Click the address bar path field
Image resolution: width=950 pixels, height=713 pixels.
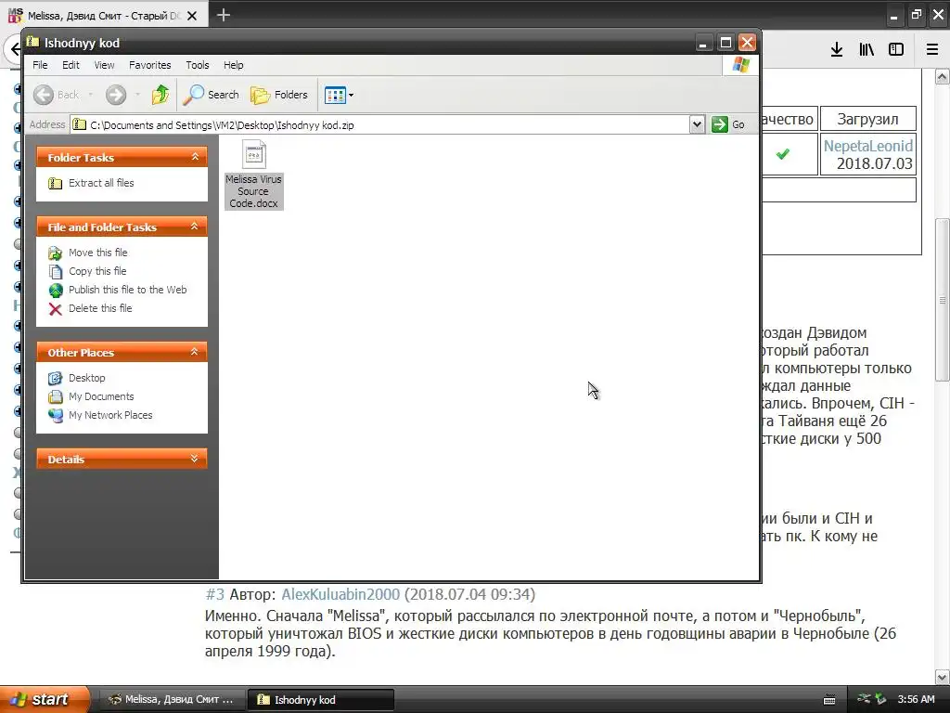(x=379, y=125)
